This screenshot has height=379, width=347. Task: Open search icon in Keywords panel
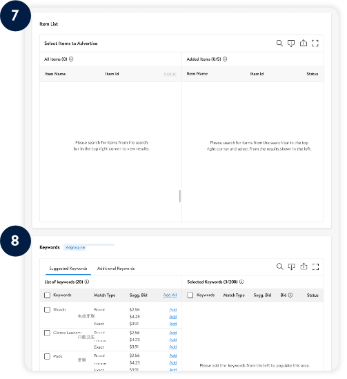pyautogui.click(x=279, y=266)
